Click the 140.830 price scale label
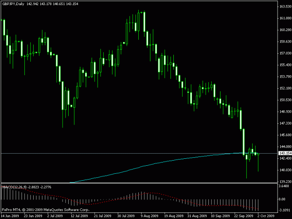Viewport: 292px width, 219px height. (285, 170)
